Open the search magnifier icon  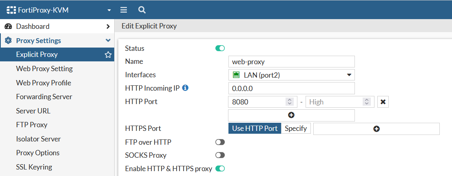142,10
